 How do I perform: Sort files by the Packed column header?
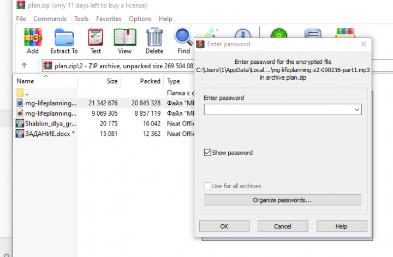click(150, 81)
